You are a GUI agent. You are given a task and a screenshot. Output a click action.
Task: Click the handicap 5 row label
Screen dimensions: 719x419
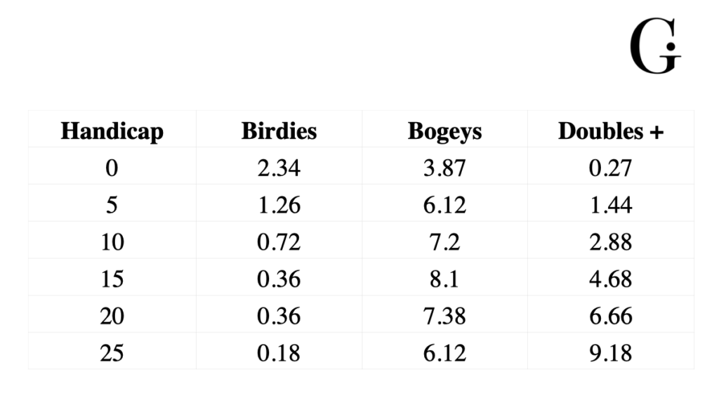click(112, 205)
